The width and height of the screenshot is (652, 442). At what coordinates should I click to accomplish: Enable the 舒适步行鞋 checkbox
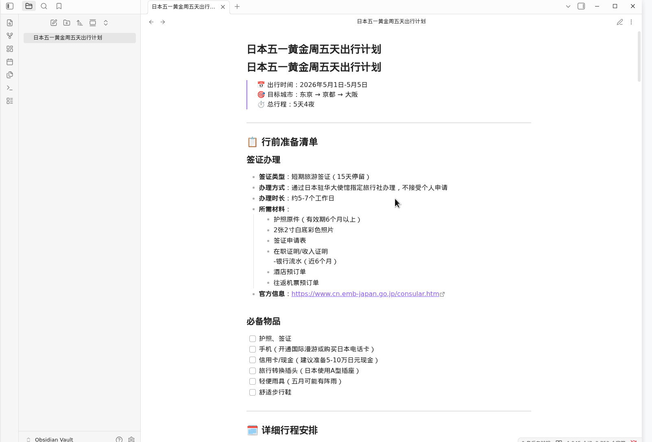click(253, 392)
